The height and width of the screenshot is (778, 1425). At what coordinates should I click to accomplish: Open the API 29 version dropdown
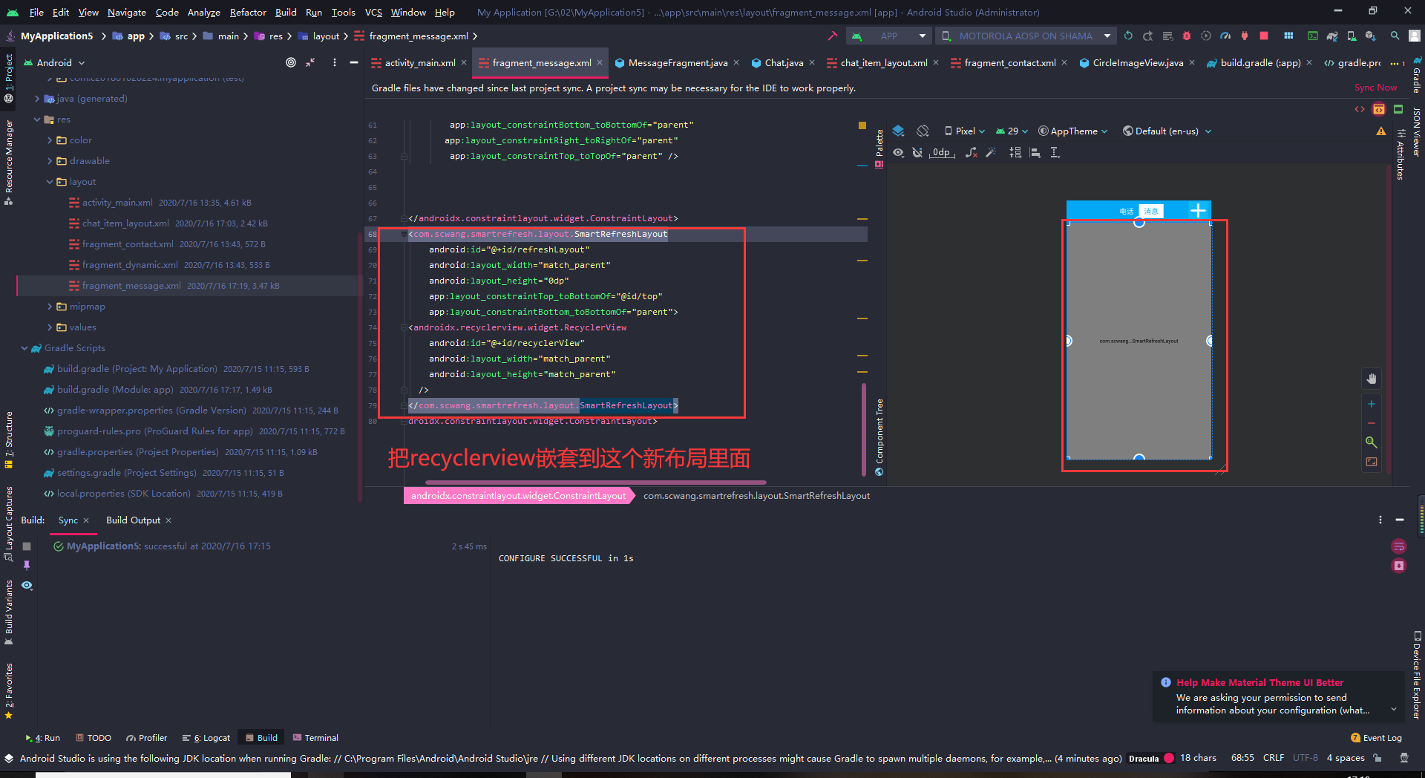(x=1012, y=131)
